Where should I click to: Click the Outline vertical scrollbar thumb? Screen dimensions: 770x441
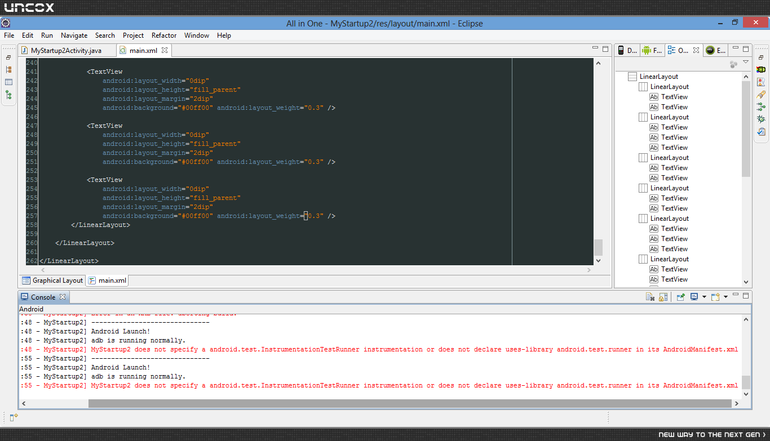click(746, 128)
